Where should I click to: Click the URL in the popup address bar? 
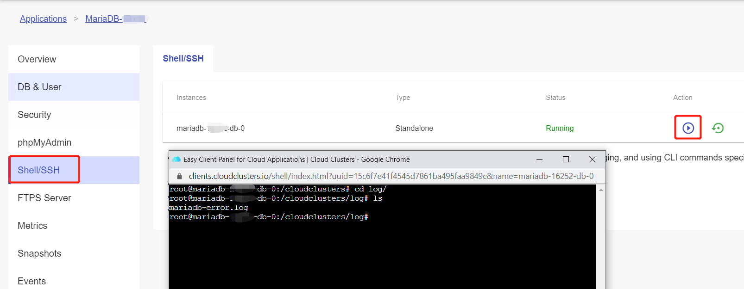pos(391,176)
